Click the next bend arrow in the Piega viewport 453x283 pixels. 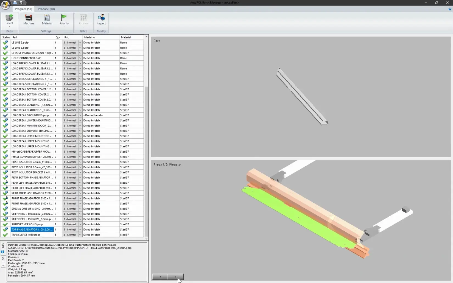pos(176,277)
